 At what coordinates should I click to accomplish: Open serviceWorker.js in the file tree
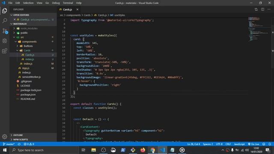coord(31,77)
